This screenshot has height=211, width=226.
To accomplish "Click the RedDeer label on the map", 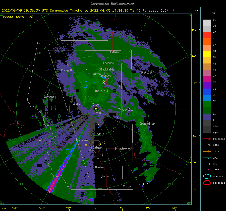I will tap(106, 76).
